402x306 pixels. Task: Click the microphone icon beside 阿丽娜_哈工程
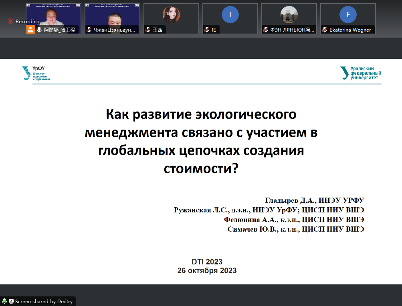tap(40, 30)
